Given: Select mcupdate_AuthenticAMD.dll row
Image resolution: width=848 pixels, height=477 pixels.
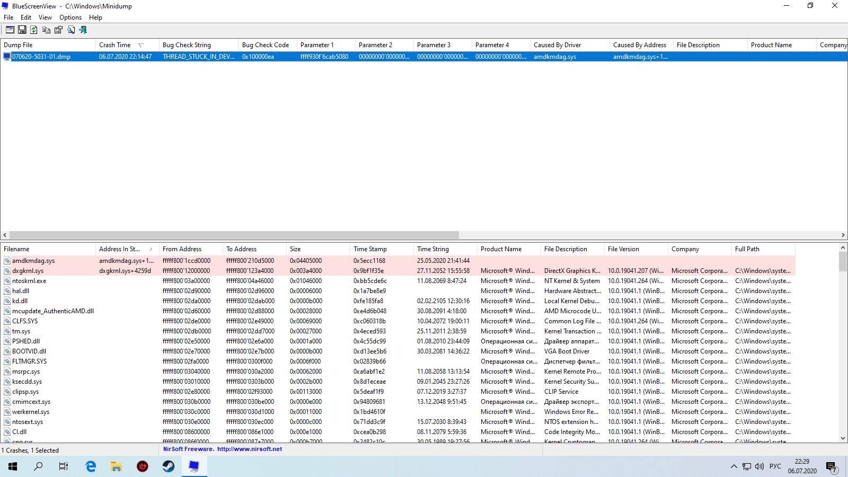Looking at the screenshot, I should [397, 311].
